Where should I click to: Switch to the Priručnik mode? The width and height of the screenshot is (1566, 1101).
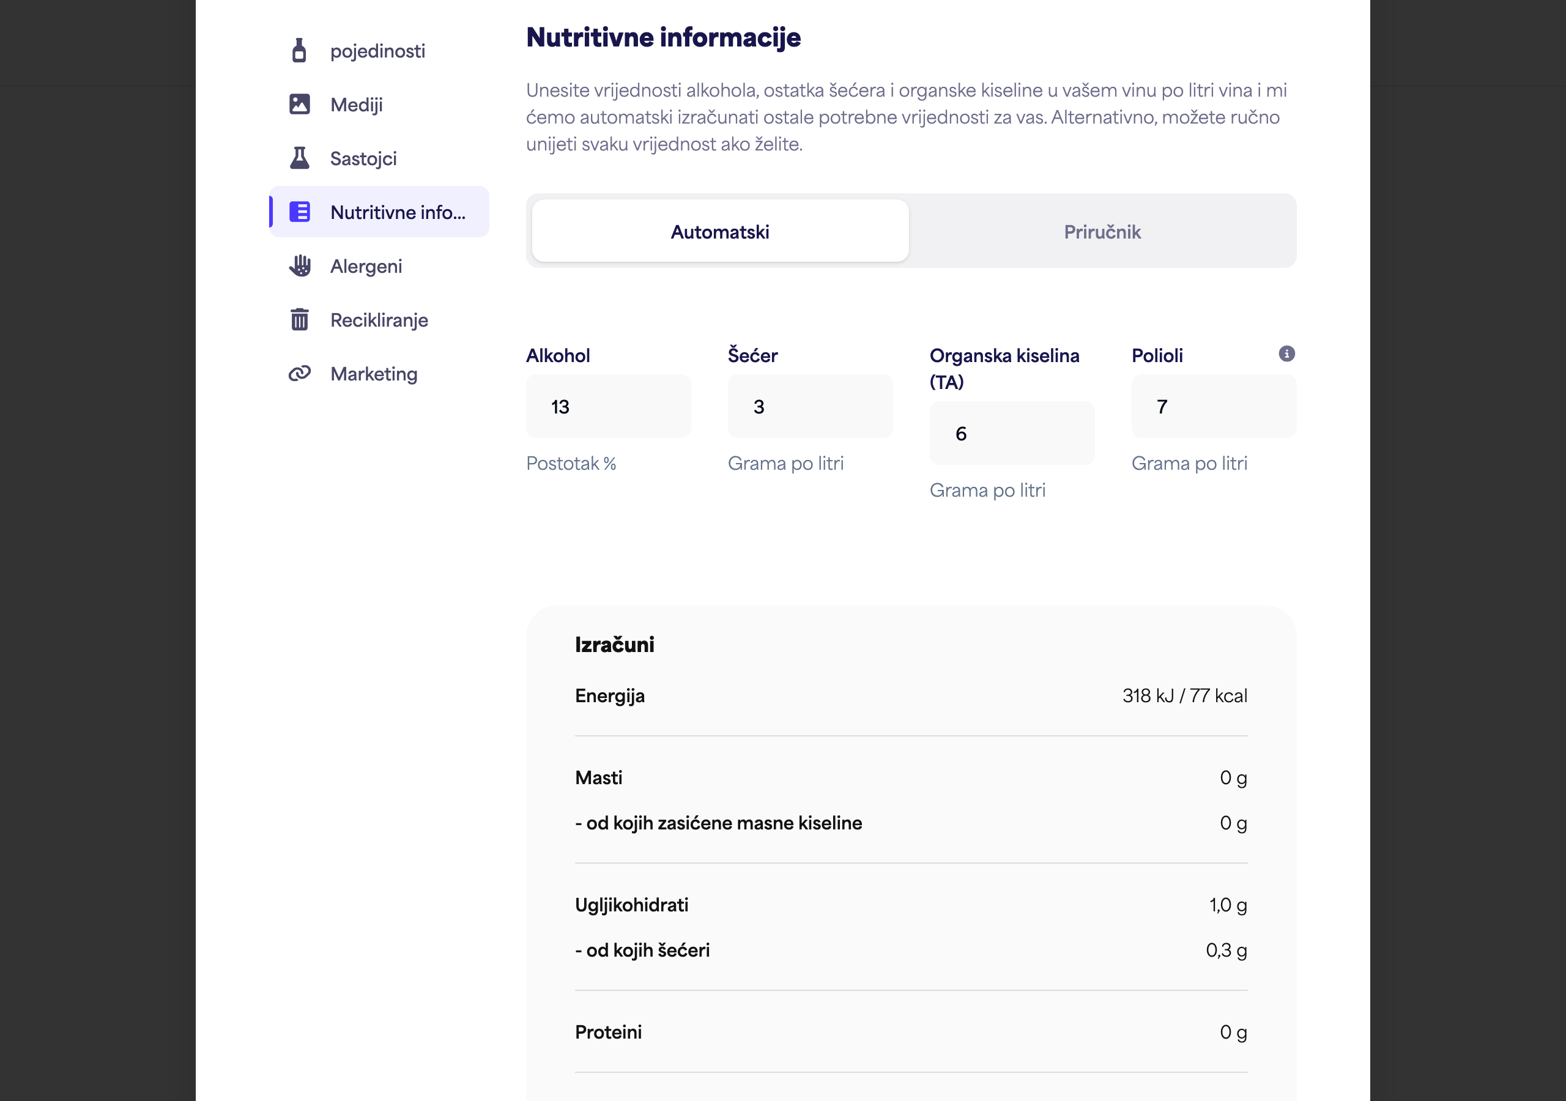tap(1102, 231)
